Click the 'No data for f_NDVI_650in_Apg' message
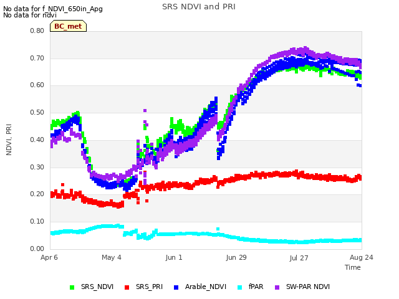 (x=53, y=9)
